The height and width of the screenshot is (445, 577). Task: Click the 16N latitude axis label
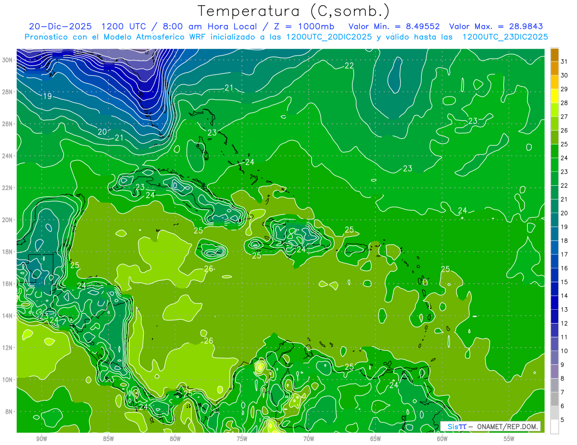coord(8,284)
